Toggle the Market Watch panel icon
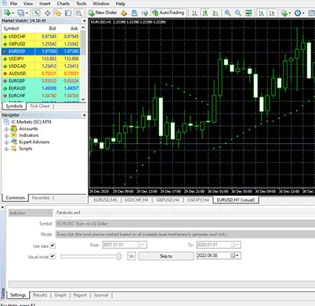 coord(37,13)
